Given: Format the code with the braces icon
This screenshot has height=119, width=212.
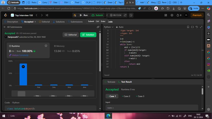Looking at the screenshot, I should click(x=192, y=27).
